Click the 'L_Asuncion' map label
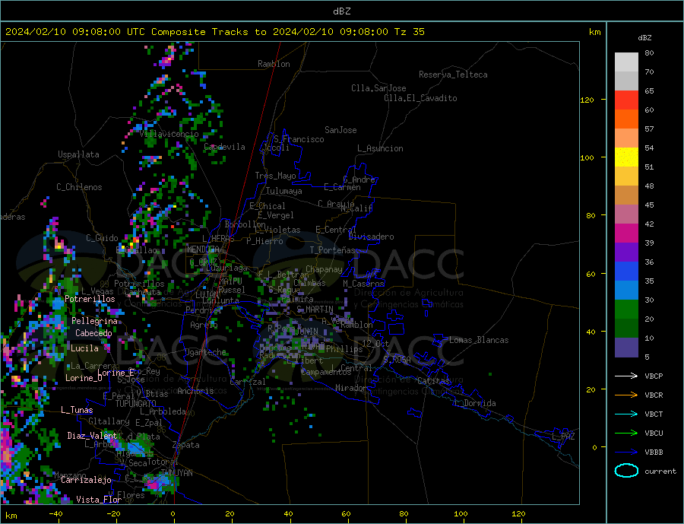684x524 pixels. click(380, 148)
